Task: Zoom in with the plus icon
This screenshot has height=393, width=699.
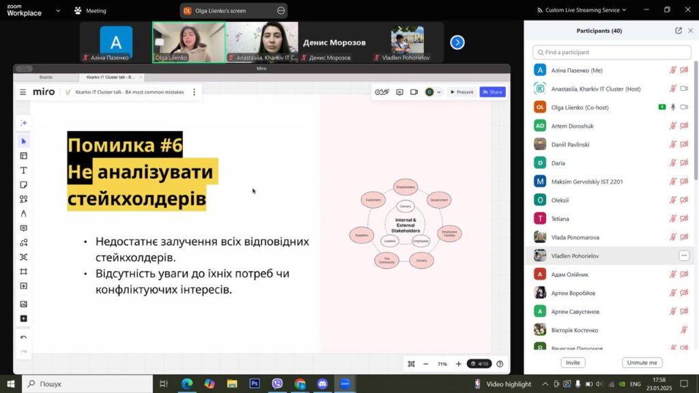Action: 458,364
